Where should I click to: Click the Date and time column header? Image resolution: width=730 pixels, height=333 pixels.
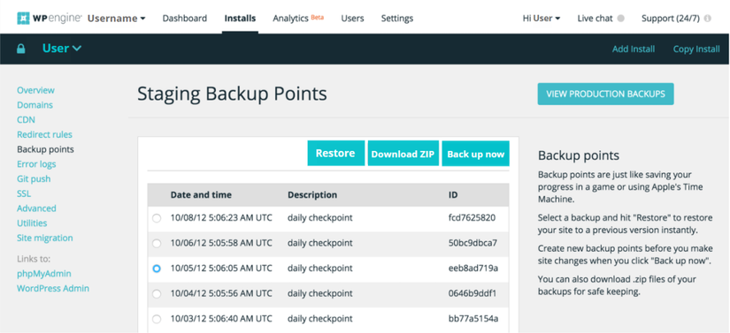coord(201,195)
